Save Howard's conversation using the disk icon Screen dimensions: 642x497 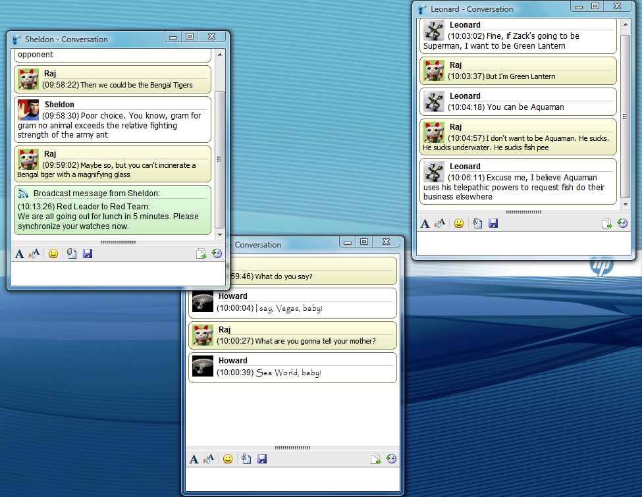click(x=262, y=459)
